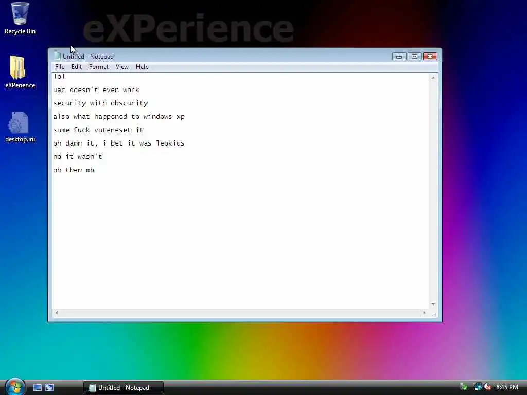Click the Notepad window resize grip

[x=434, y=314]
